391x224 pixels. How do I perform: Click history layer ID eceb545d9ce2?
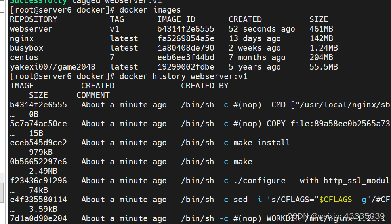click(x=38, y=143)
